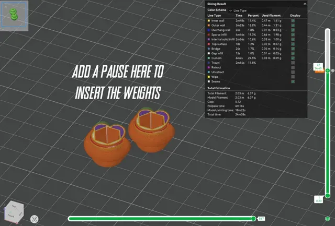Click the magenta Retract color swatch
The width and height of the screenshot is (335, 226).
[209, 67]
